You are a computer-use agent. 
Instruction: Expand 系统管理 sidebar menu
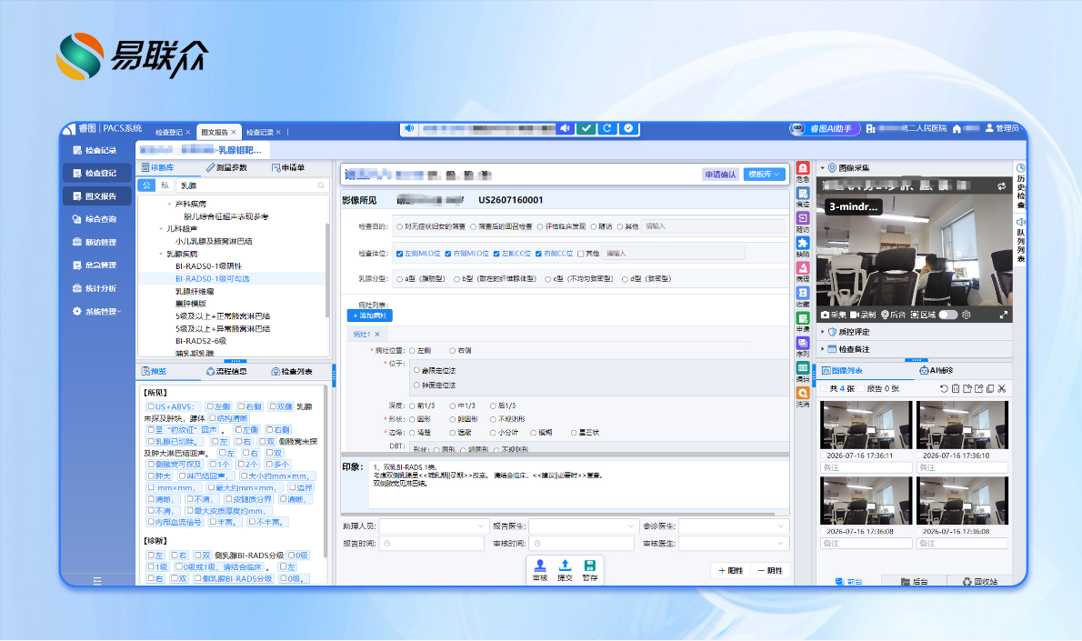point(96,311)
